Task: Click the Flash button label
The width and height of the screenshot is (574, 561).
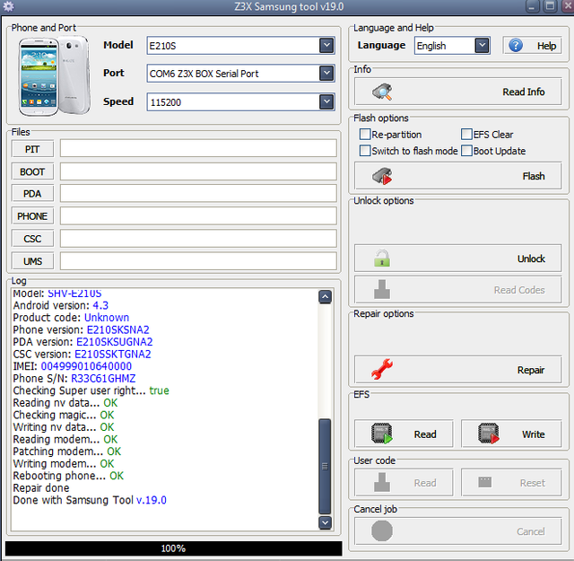Action: 534,176
